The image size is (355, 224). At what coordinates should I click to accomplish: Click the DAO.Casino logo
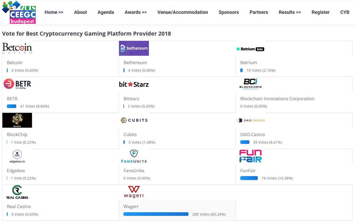[251, 120]
